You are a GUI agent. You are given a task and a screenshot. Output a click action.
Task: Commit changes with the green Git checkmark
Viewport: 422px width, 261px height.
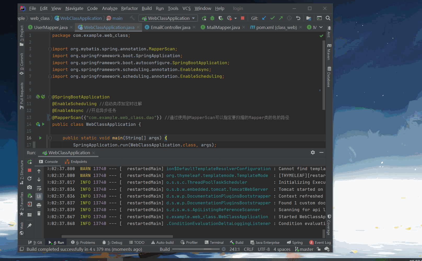(x=273, y=18)
